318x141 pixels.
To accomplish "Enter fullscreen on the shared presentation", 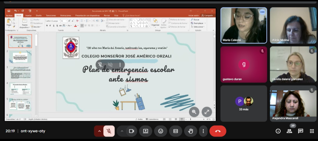I will [x=207, y=112].
